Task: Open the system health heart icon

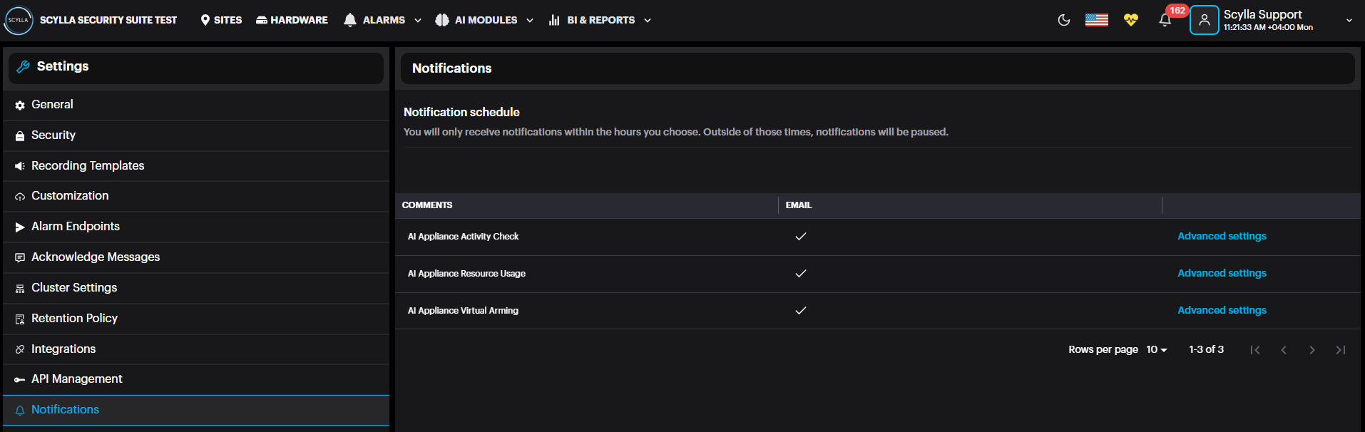Action: (1130, 20)
